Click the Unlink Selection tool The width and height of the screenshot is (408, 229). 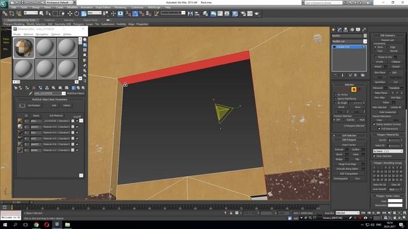pyautogui.click(x=11, y=13)
